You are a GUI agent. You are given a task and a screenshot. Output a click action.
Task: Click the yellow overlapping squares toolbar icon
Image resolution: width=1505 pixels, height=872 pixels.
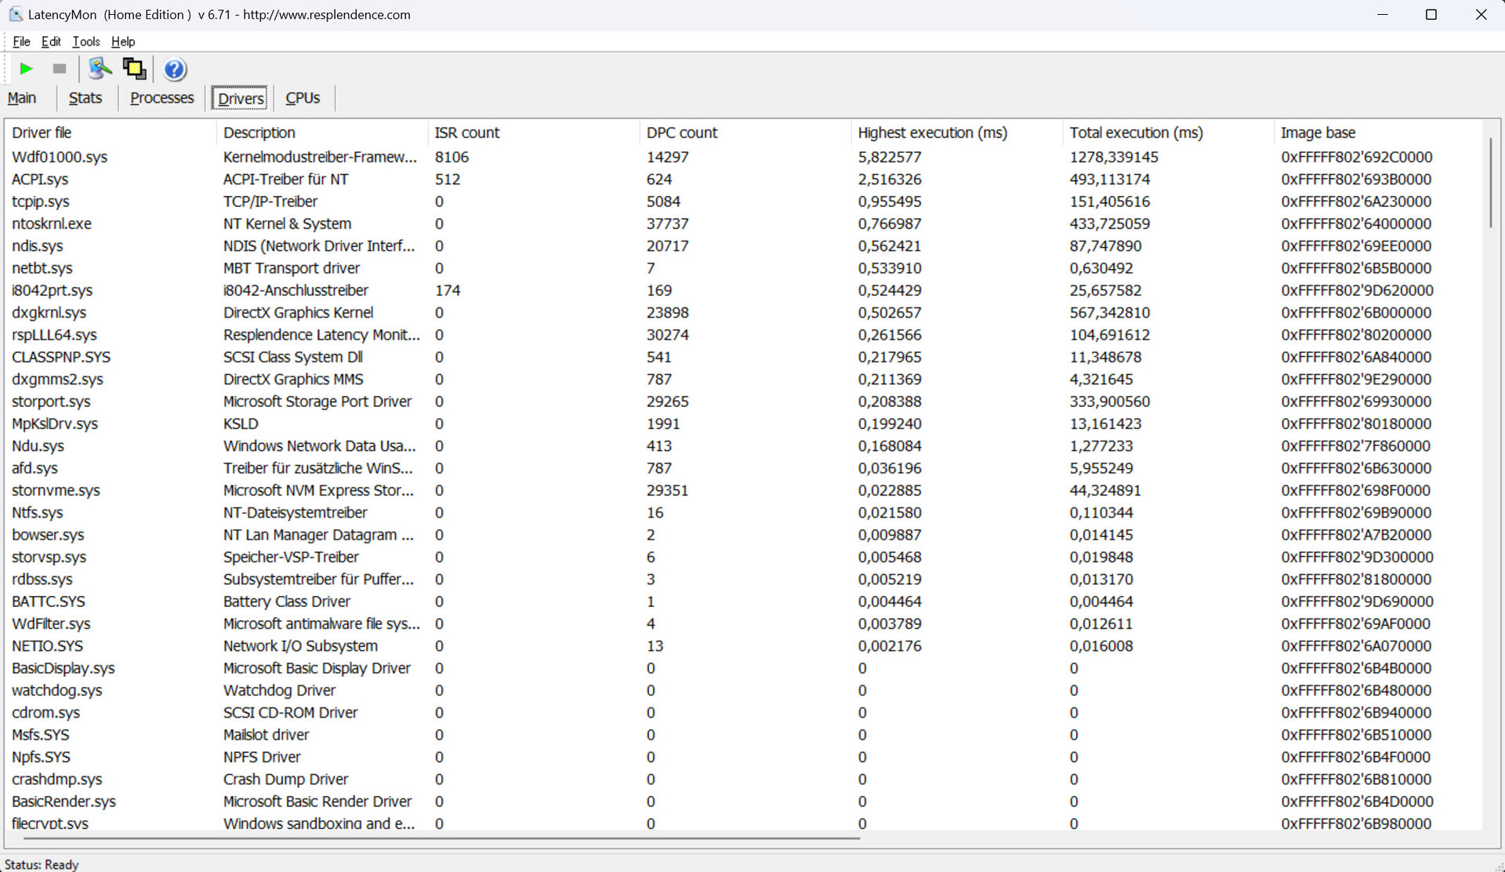pos(134,69)
